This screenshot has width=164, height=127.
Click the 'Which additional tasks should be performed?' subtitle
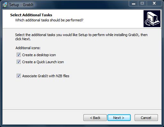pyautogui.click(x=49, y=20)
